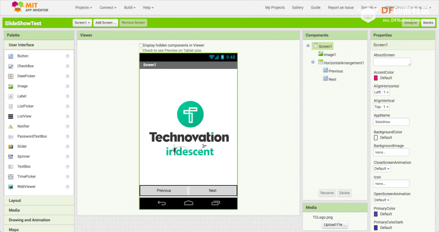Open help for Image component
The height and width of the screenshot is (232, 439).
pyautogui.click(x=67, y=86)
